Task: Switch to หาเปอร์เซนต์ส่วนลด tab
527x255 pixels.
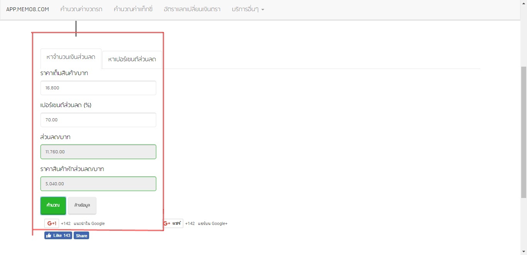Action: tap(132, 60)
